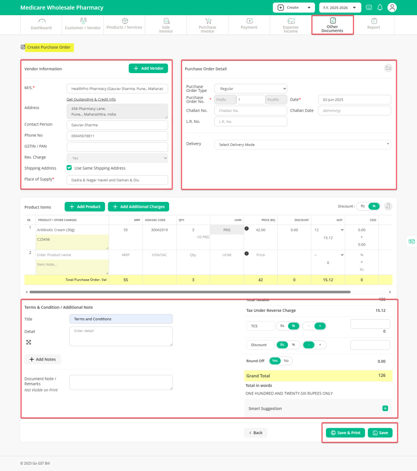
Task: Open the Select Delivery Mode dropdown
Action: (302, 144)
